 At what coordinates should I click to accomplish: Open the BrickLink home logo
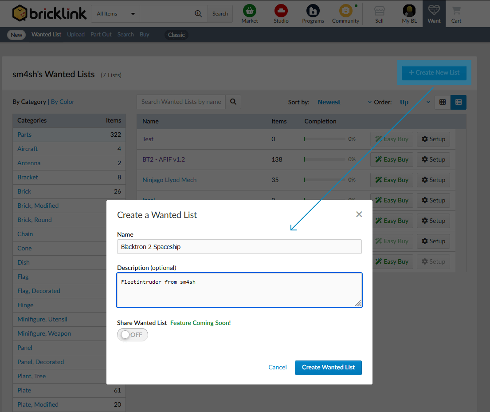point(49,13)
